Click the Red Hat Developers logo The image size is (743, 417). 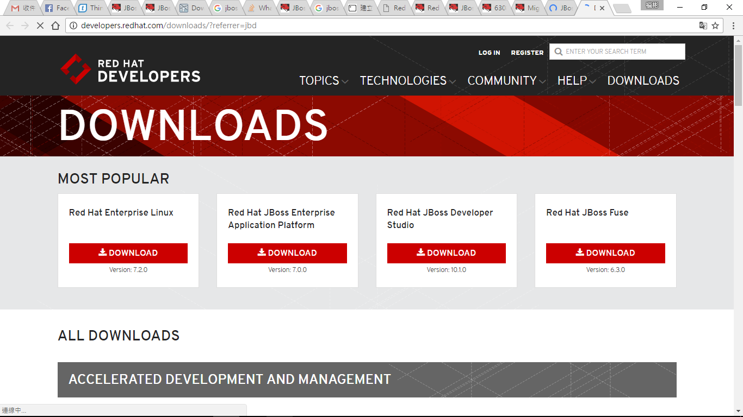tap(130, 69)
